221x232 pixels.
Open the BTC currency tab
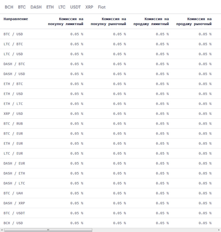pyautogui.click(x=22, y=7)
